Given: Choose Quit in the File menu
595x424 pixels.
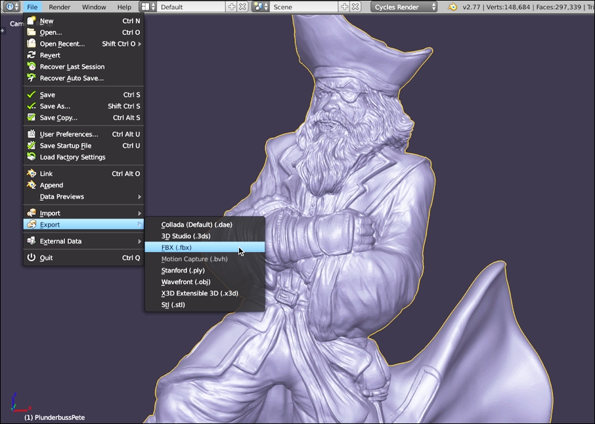Looking at the screenshot, I should pyautogui.click(x=83, y=258).
